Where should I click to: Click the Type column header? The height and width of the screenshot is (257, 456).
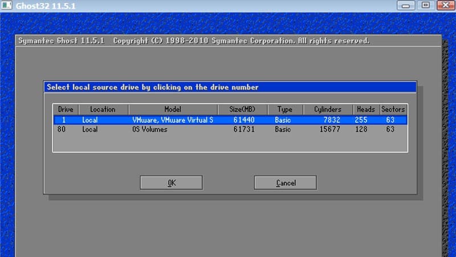tap(285, 109)
